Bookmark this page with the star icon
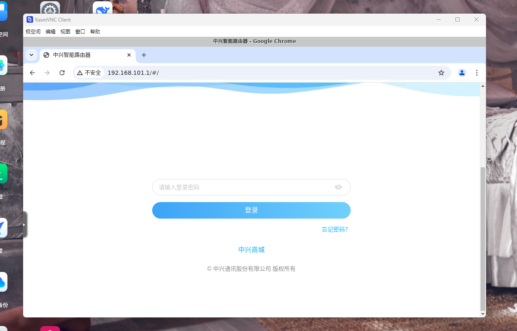This screenshot has width=517, height=331. point(441,73)
